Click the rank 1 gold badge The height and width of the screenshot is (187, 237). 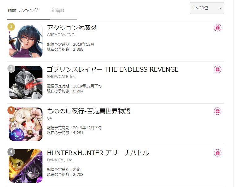pyautogui.click(x=11, y=27)
